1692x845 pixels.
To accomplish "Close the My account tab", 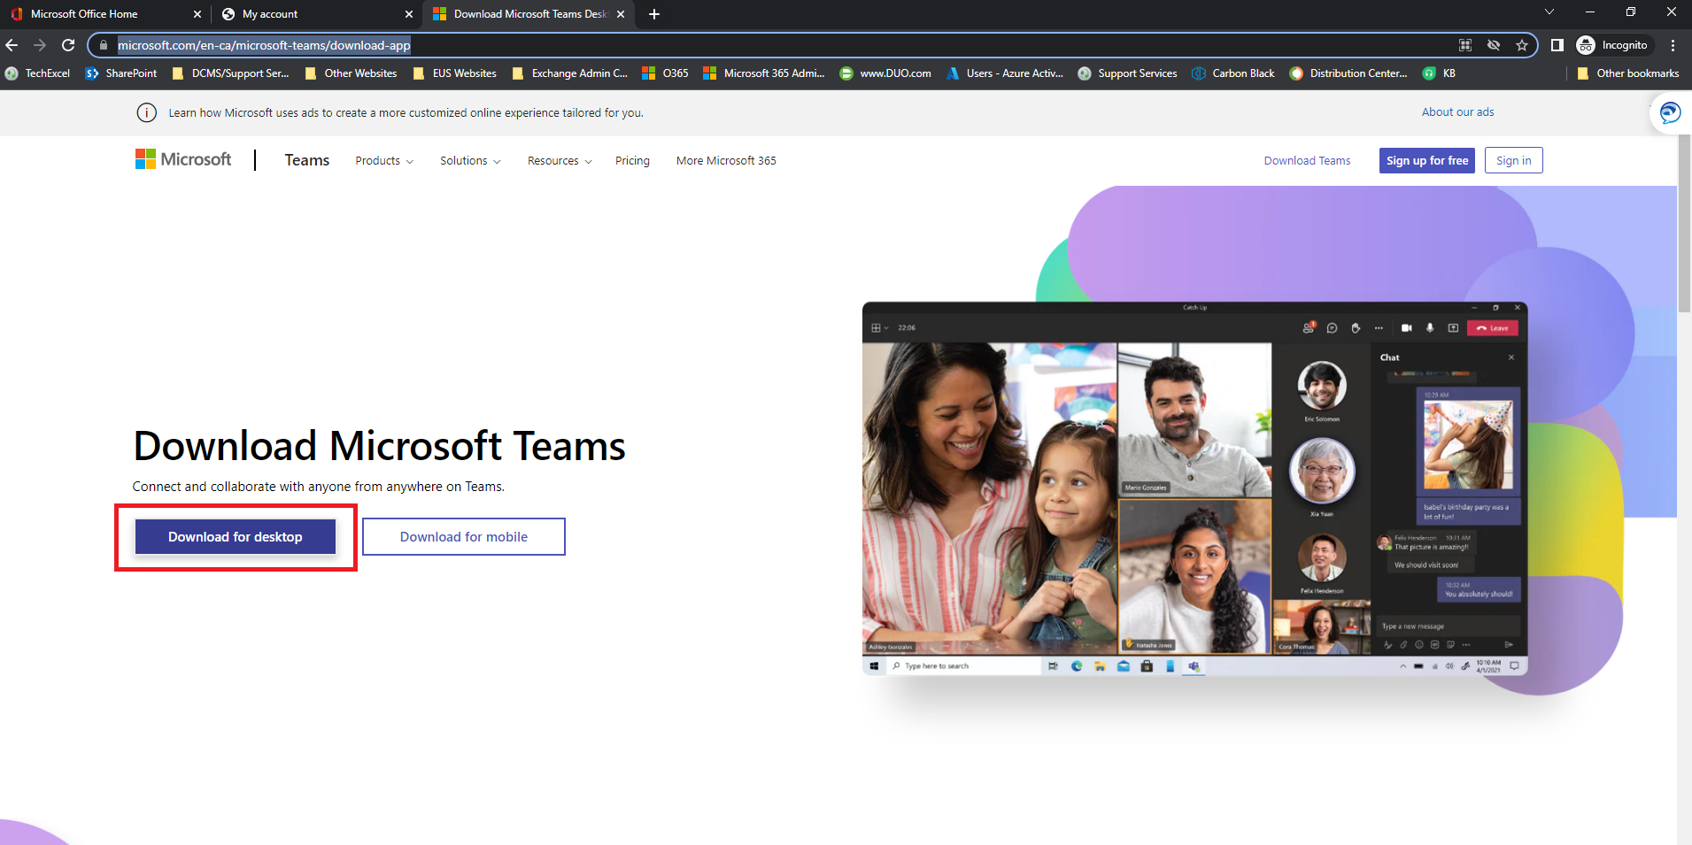I will tap(408, 14).
